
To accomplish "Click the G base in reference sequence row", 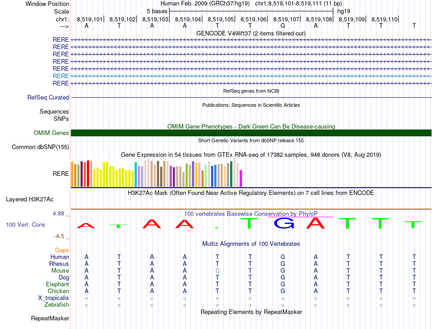I will click(283, 25).
